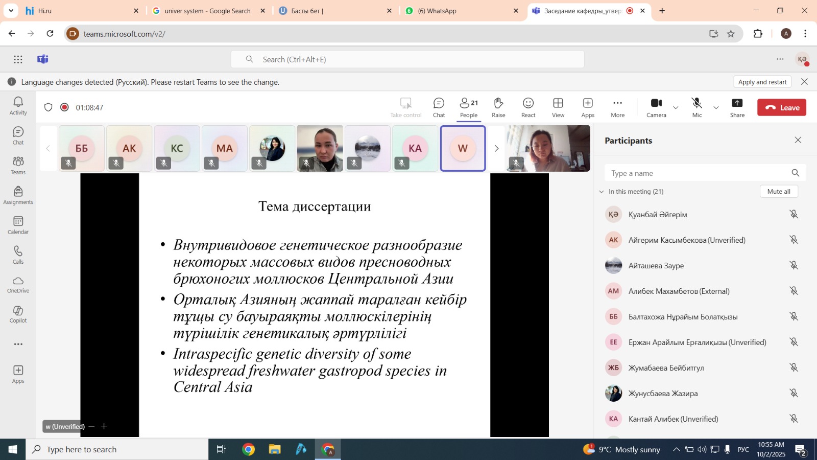
Task: Click the Share screen icon
Action: coord(737,107)
